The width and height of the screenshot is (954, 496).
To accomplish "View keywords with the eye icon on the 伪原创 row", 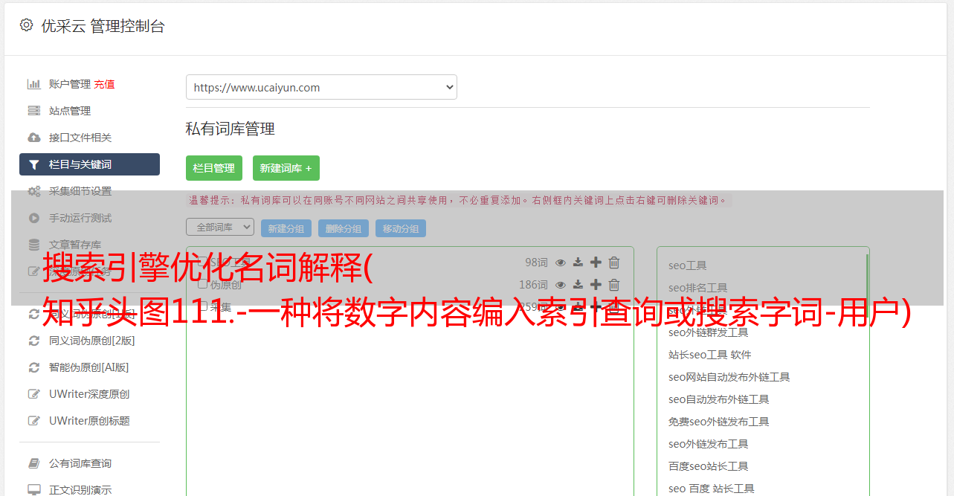I will click(x=561, y=285).
